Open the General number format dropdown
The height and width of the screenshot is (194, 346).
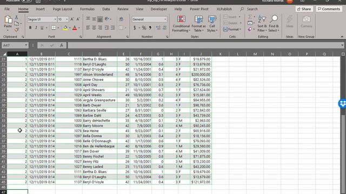[165, 19]
